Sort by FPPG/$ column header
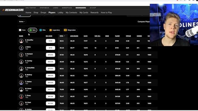This screenshot has width=198, height=111. 128,36
